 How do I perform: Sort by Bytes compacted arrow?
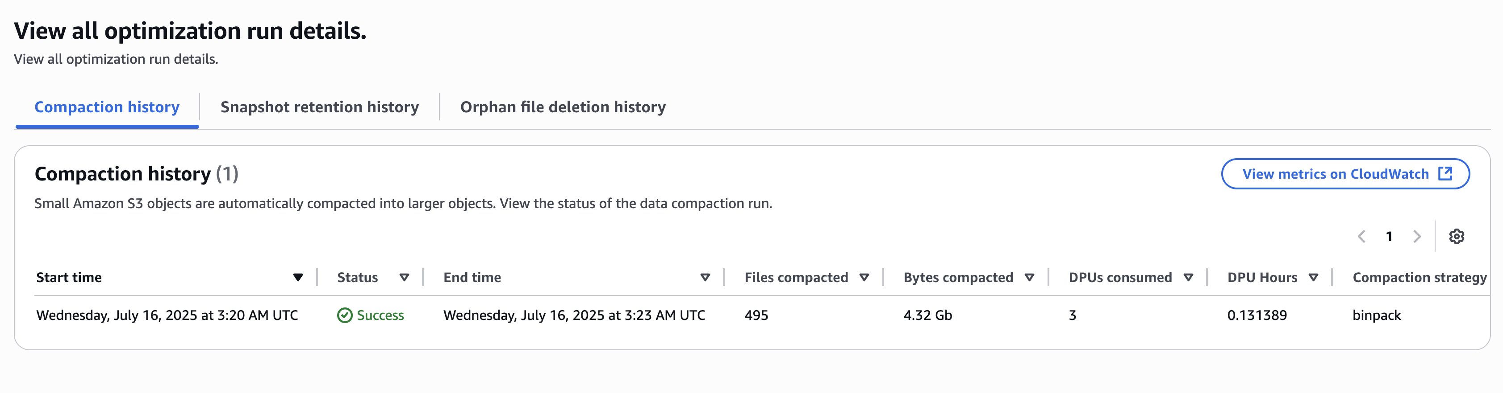click(x=1029, y=278)
